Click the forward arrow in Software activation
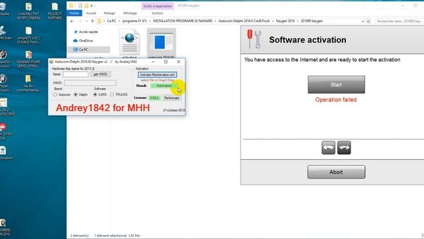Viewport: 424px width, 239px height. pyautogui.click(x=344, y=147)
